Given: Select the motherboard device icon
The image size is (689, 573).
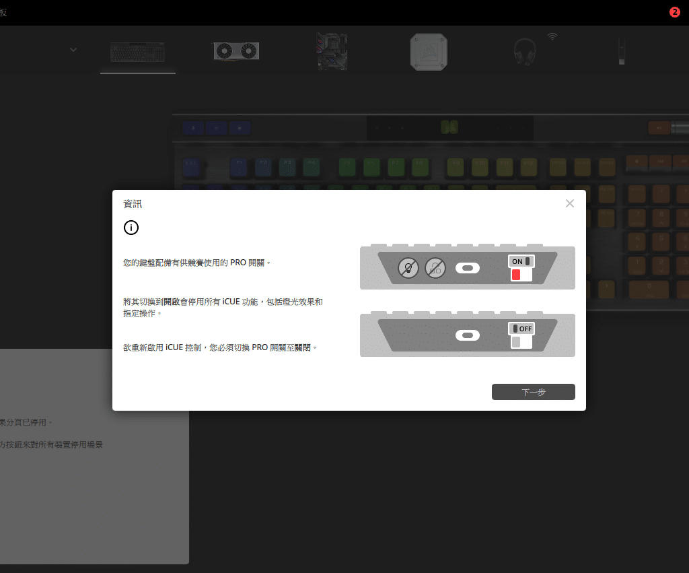Looking at the screenshot, I should [x=332, y=51].
